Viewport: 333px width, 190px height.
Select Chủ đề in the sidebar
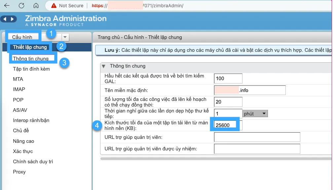point(20,131)
